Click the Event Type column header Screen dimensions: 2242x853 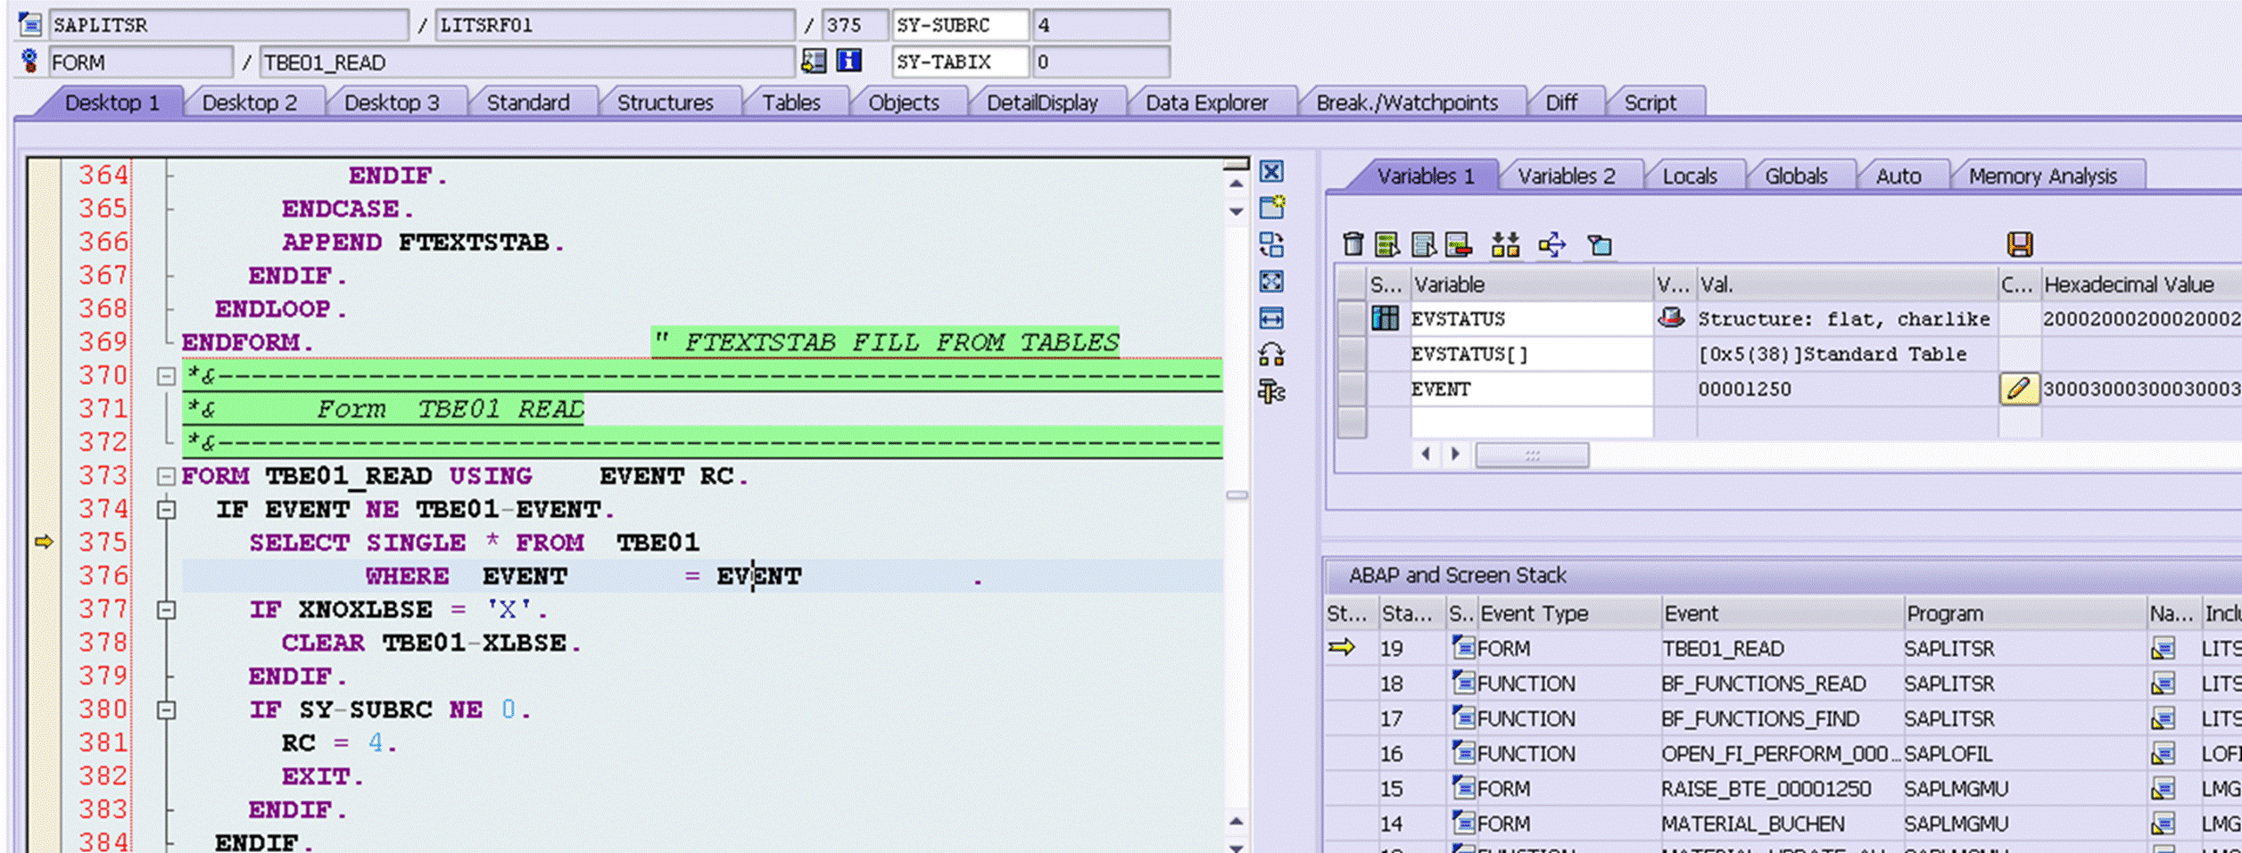click(1568, 613)
